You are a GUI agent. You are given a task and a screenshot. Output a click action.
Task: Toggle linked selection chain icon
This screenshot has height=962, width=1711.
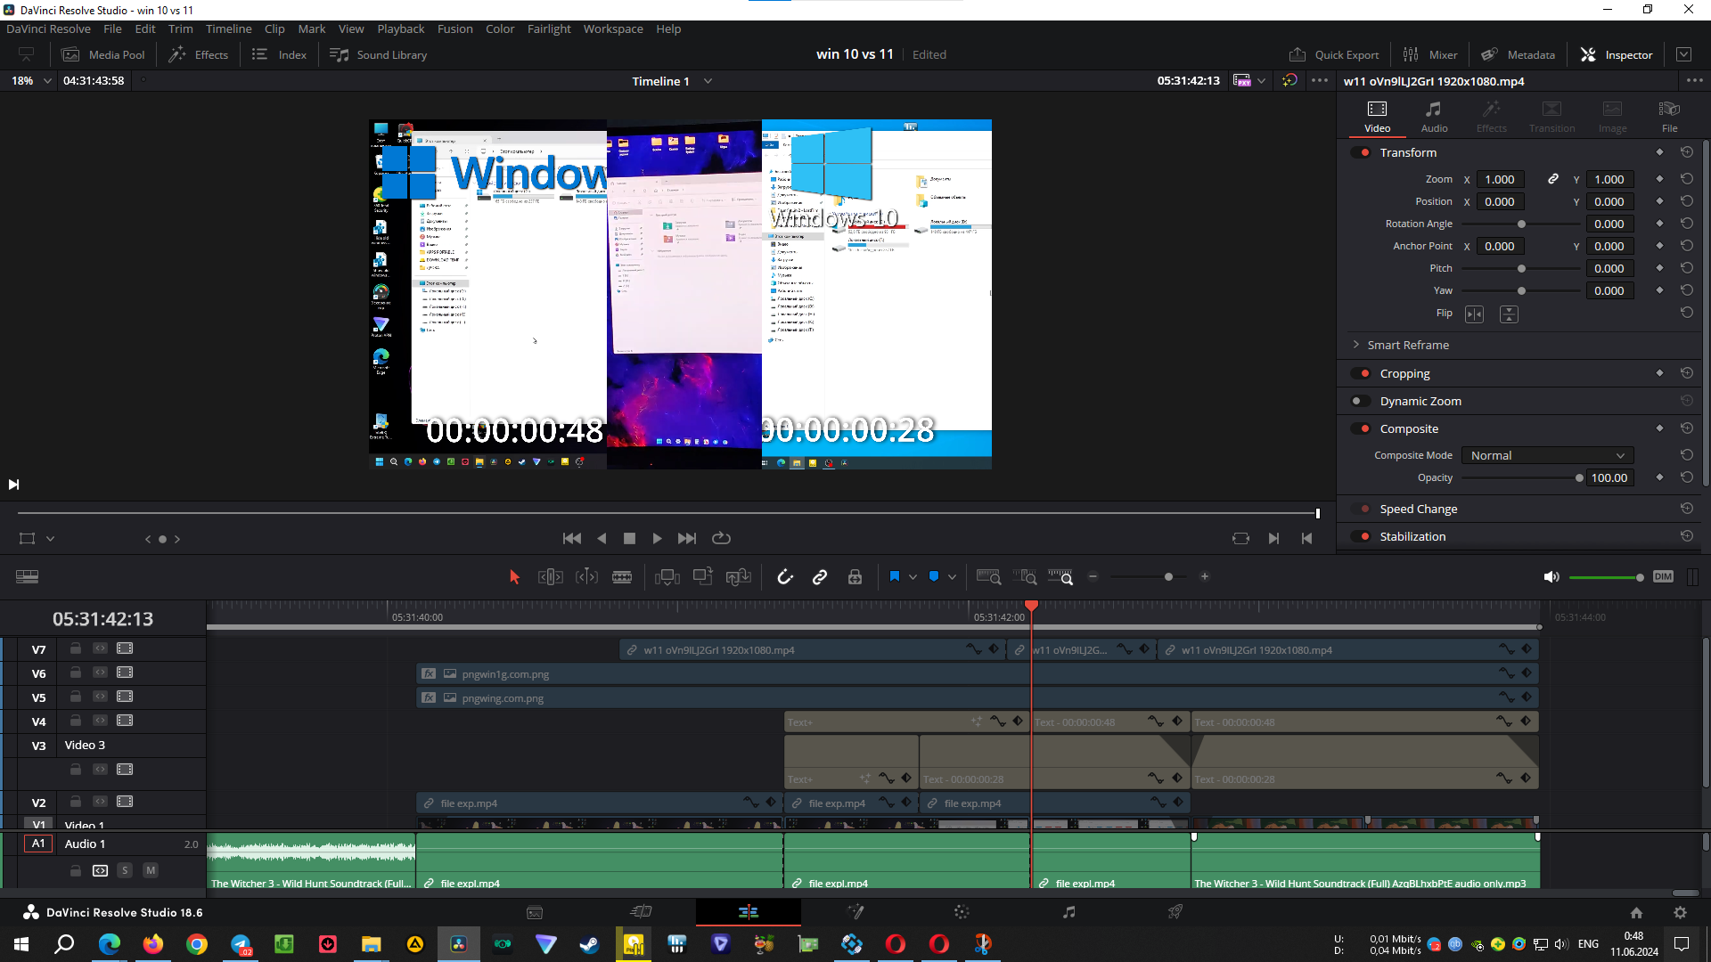[x=820, y=577]
